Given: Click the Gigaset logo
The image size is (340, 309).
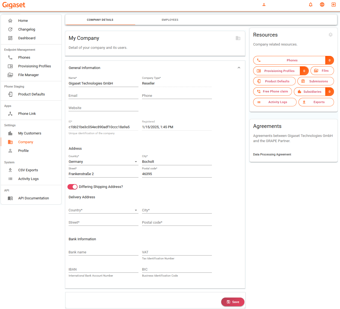Looking at the screenshot, I should [x=14, y=5].
